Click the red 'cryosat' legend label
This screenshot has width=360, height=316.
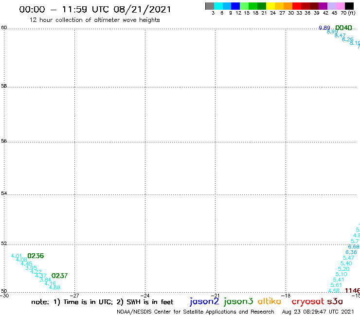click(308, 302)
